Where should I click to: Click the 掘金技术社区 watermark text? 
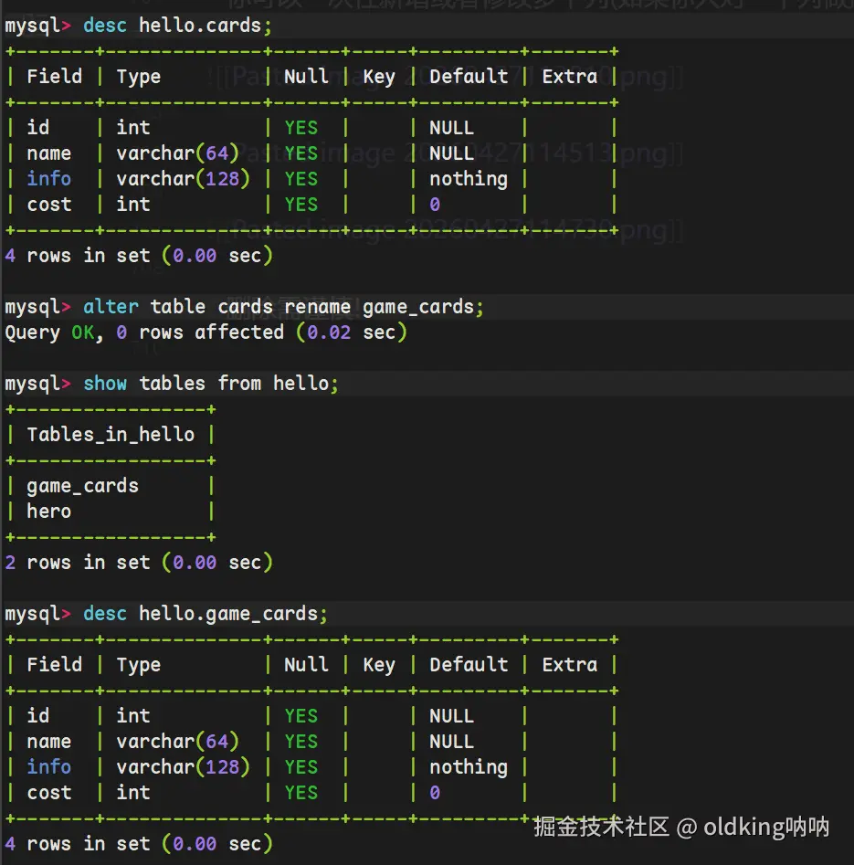pos(602,828)
